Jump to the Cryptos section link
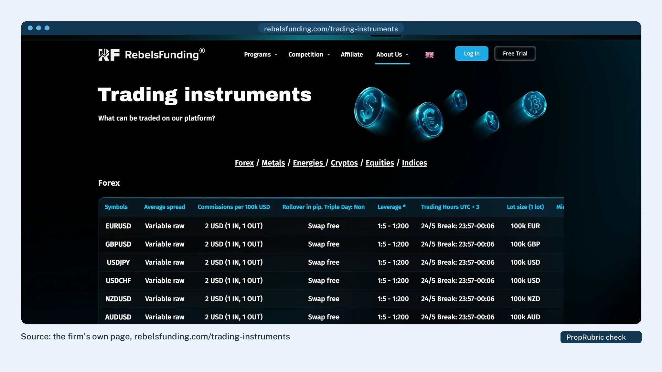This screenshot has width=662, height=372. click(344, 163)
